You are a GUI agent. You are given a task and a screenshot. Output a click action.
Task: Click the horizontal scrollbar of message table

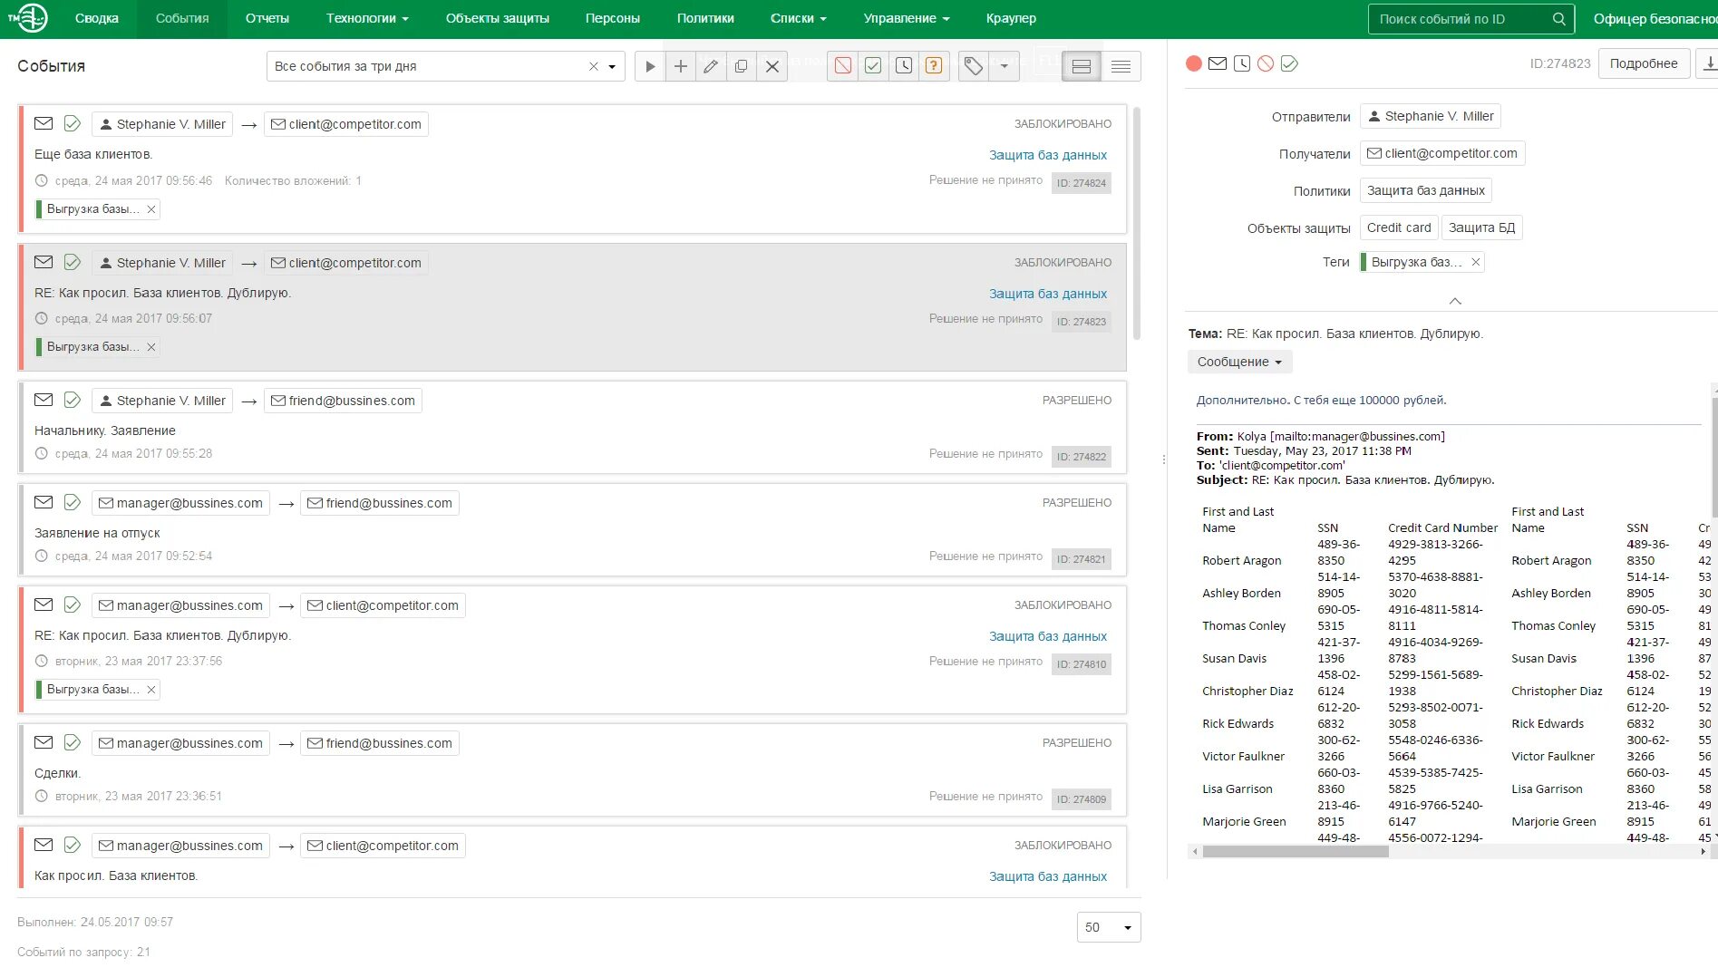click(x=1449, y=852)
